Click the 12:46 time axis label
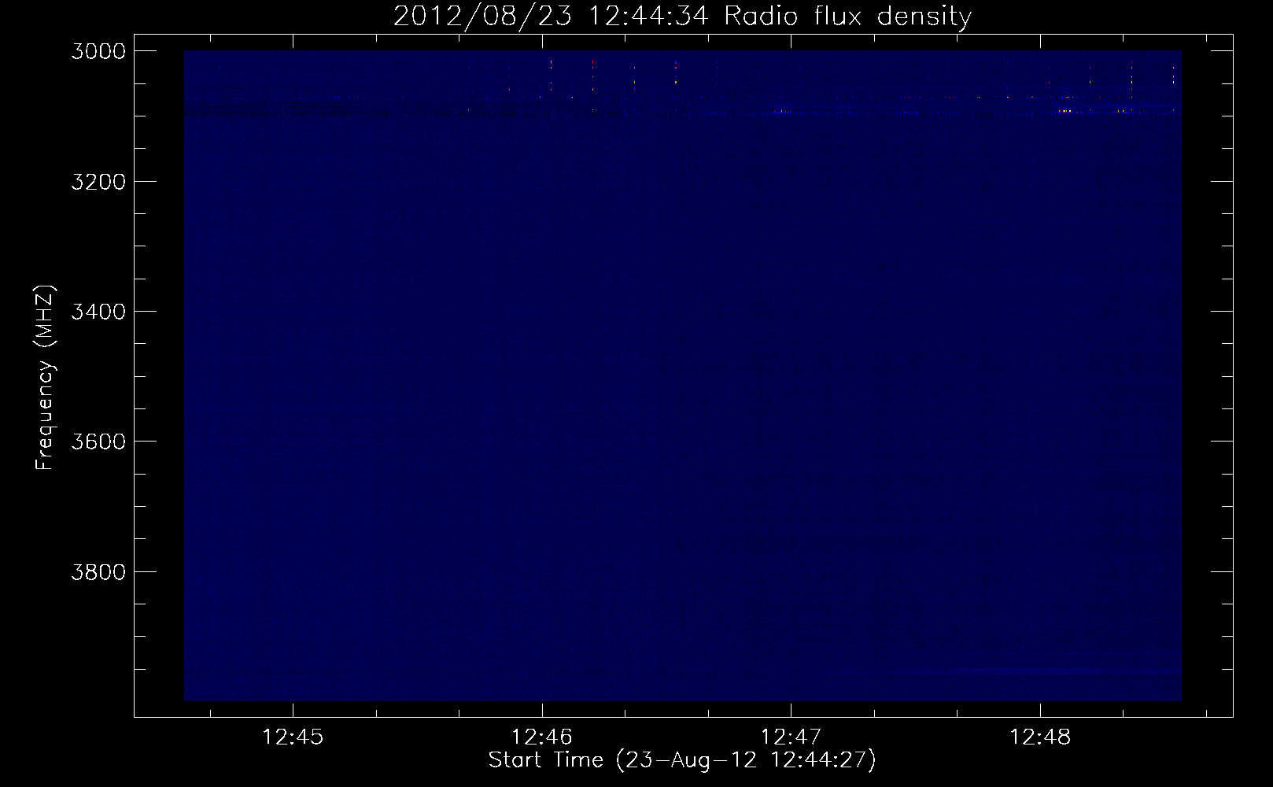The image size is (1273, 787). point(541,737)
